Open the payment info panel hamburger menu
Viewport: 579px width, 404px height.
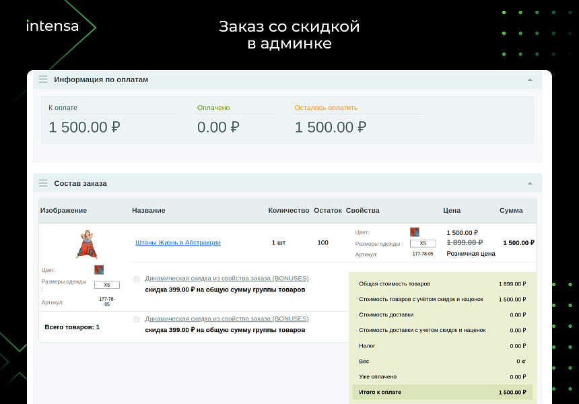click(42, 79)
